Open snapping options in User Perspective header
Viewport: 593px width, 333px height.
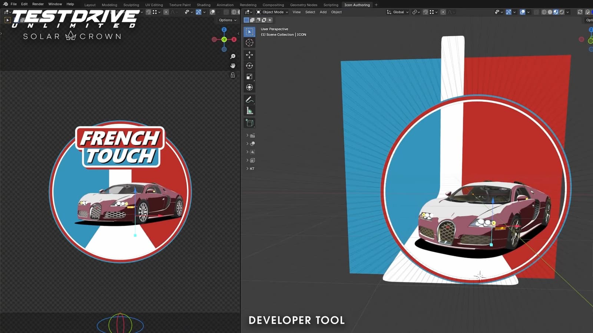point(433,12)
